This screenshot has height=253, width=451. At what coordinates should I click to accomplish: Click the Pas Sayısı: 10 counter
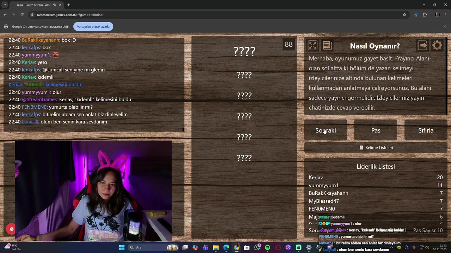[x=428, y=231]
